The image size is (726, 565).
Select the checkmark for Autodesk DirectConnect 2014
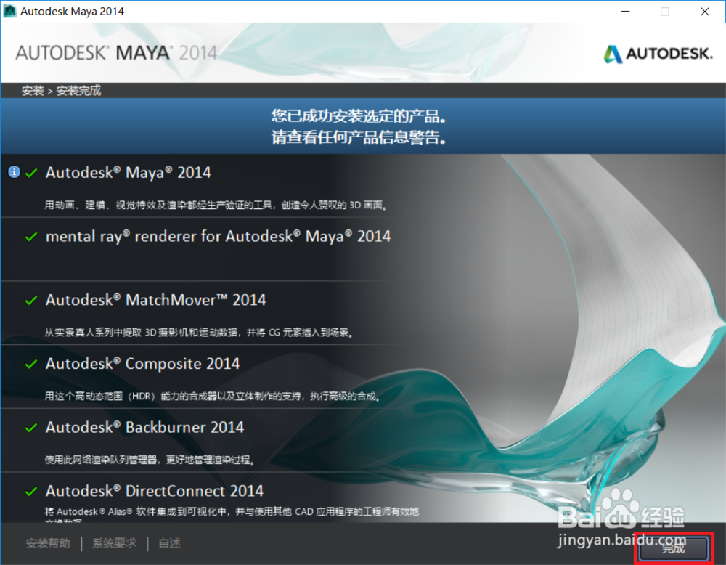[x=29, y=491]
